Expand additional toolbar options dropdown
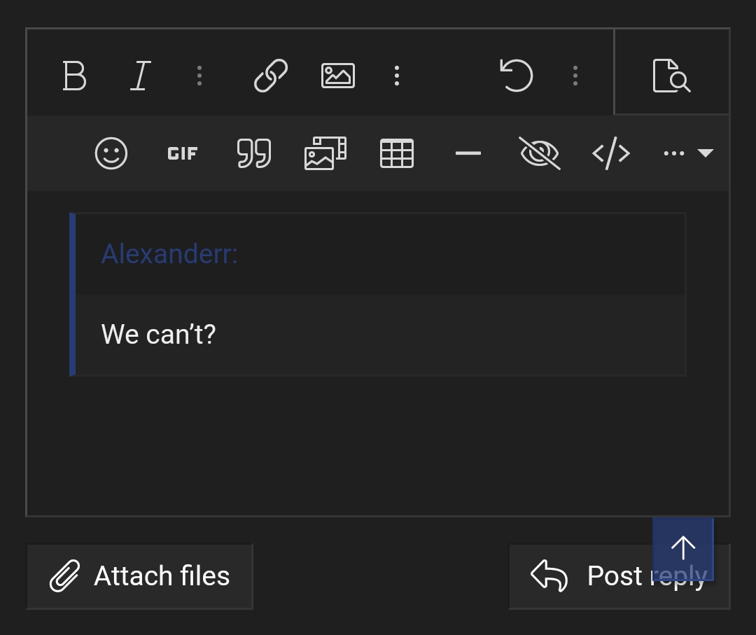The height and width of the screenshot is (635, 756). click(x=689, y=153)
